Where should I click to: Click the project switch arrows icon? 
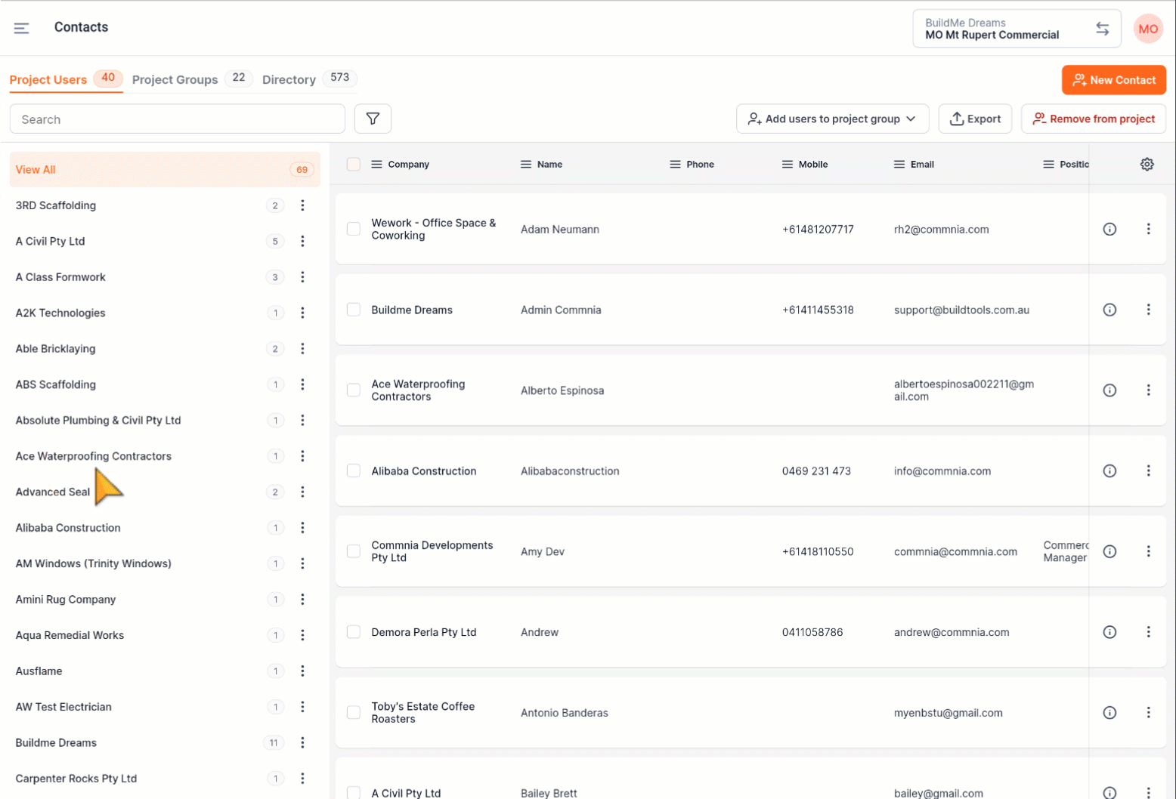point(1102,29)
